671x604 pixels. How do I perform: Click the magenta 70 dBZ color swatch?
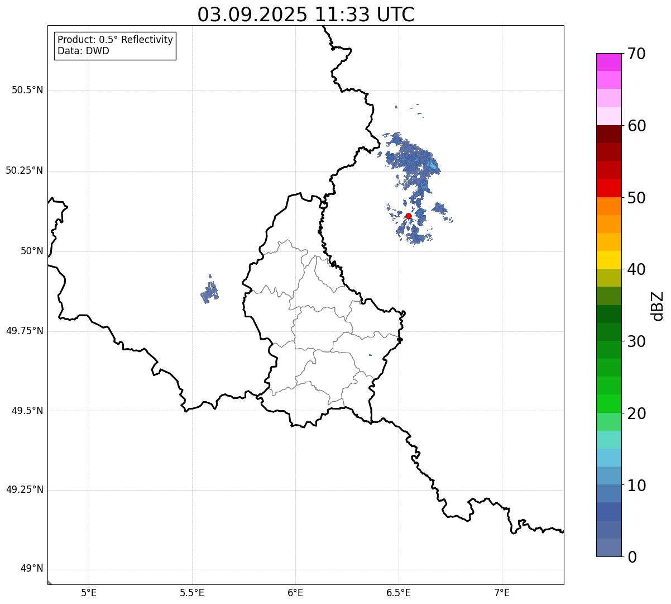pos(609,62)
